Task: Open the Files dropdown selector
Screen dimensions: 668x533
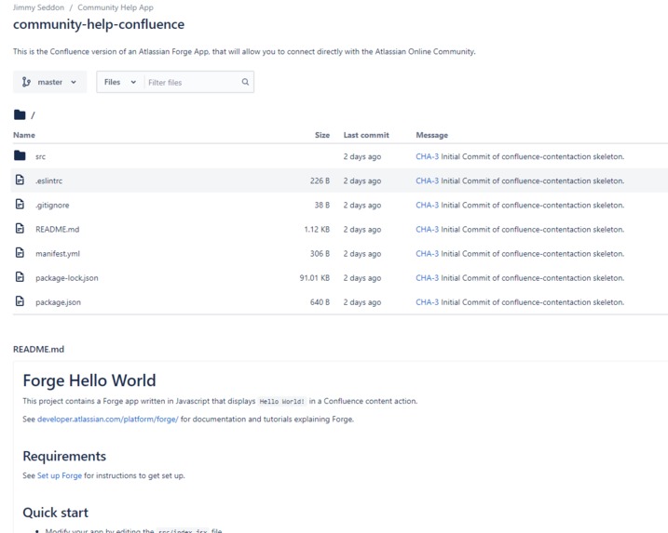Action: 120,82
